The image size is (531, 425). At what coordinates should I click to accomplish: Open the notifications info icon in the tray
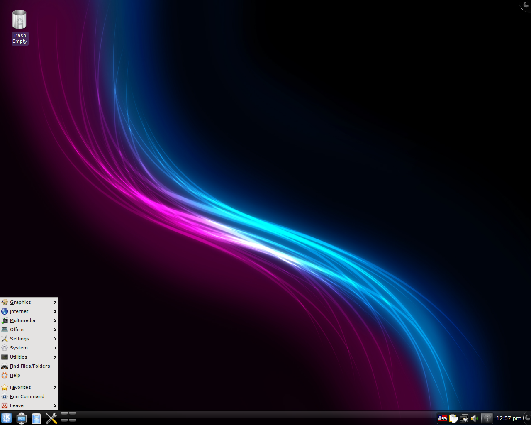tap(487, 418)
